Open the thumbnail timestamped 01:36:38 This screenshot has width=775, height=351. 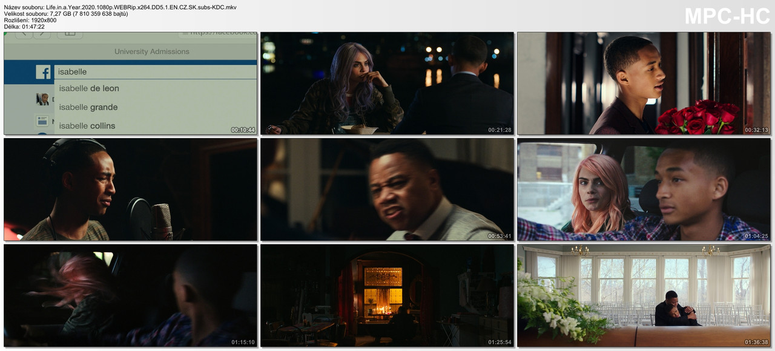644,295
